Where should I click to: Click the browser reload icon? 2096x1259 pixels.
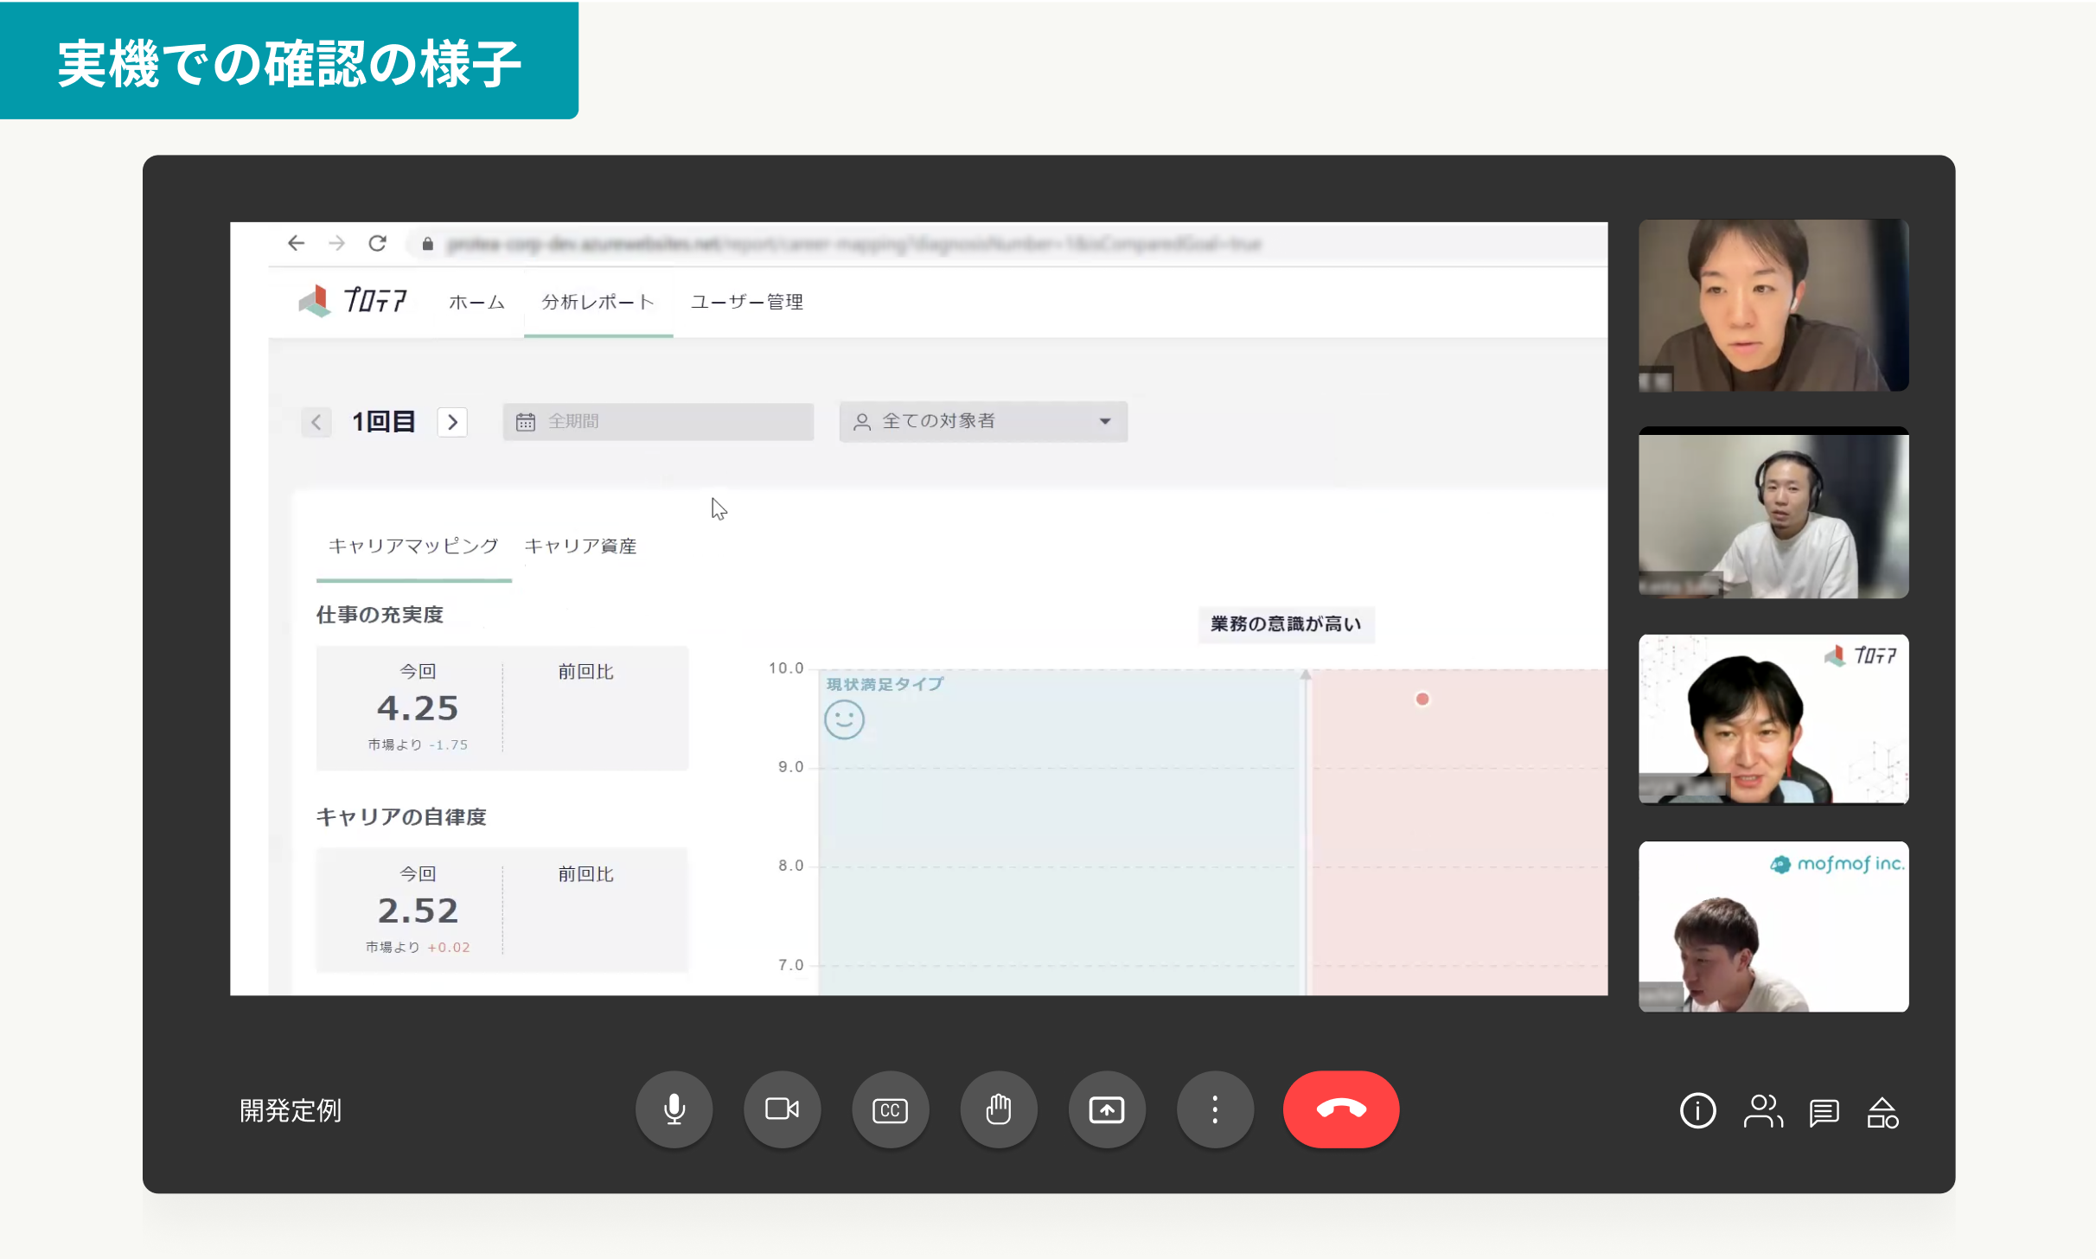[377, 244]
